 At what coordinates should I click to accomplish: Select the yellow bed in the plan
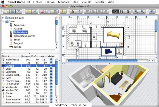113,35
